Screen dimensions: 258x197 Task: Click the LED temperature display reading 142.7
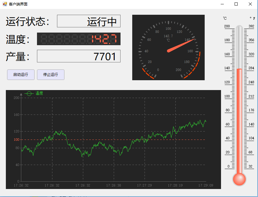click(x=79, y=39)
